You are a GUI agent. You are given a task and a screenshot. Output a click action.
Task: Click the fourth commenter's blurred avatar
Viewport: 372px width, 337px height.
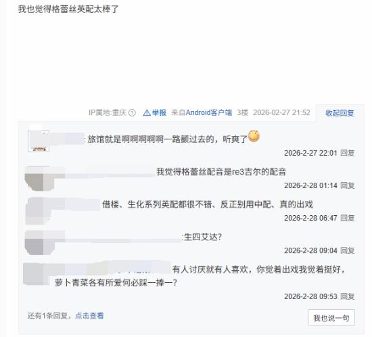pos(40,242)
